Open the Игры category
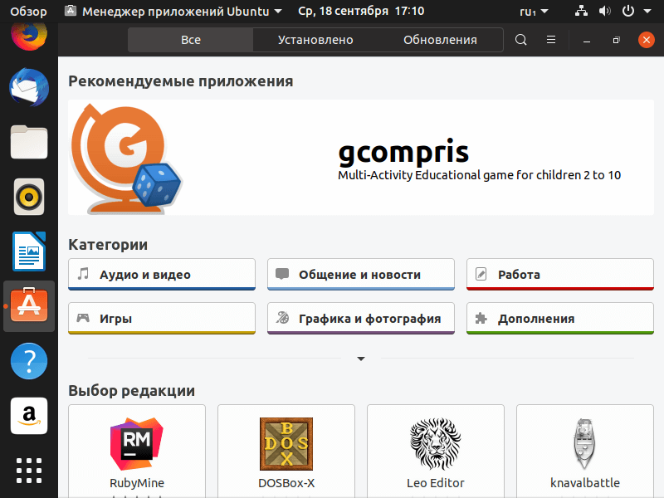The image size is (664, 498). (162, 319)
